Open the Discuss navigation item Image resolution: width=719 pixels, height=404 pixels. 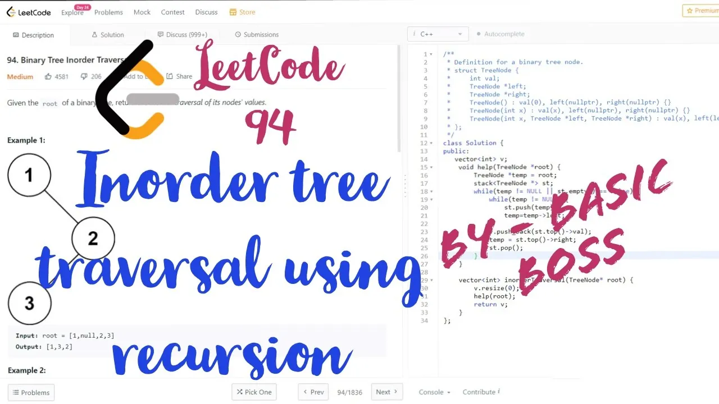(x=207, y=12)
